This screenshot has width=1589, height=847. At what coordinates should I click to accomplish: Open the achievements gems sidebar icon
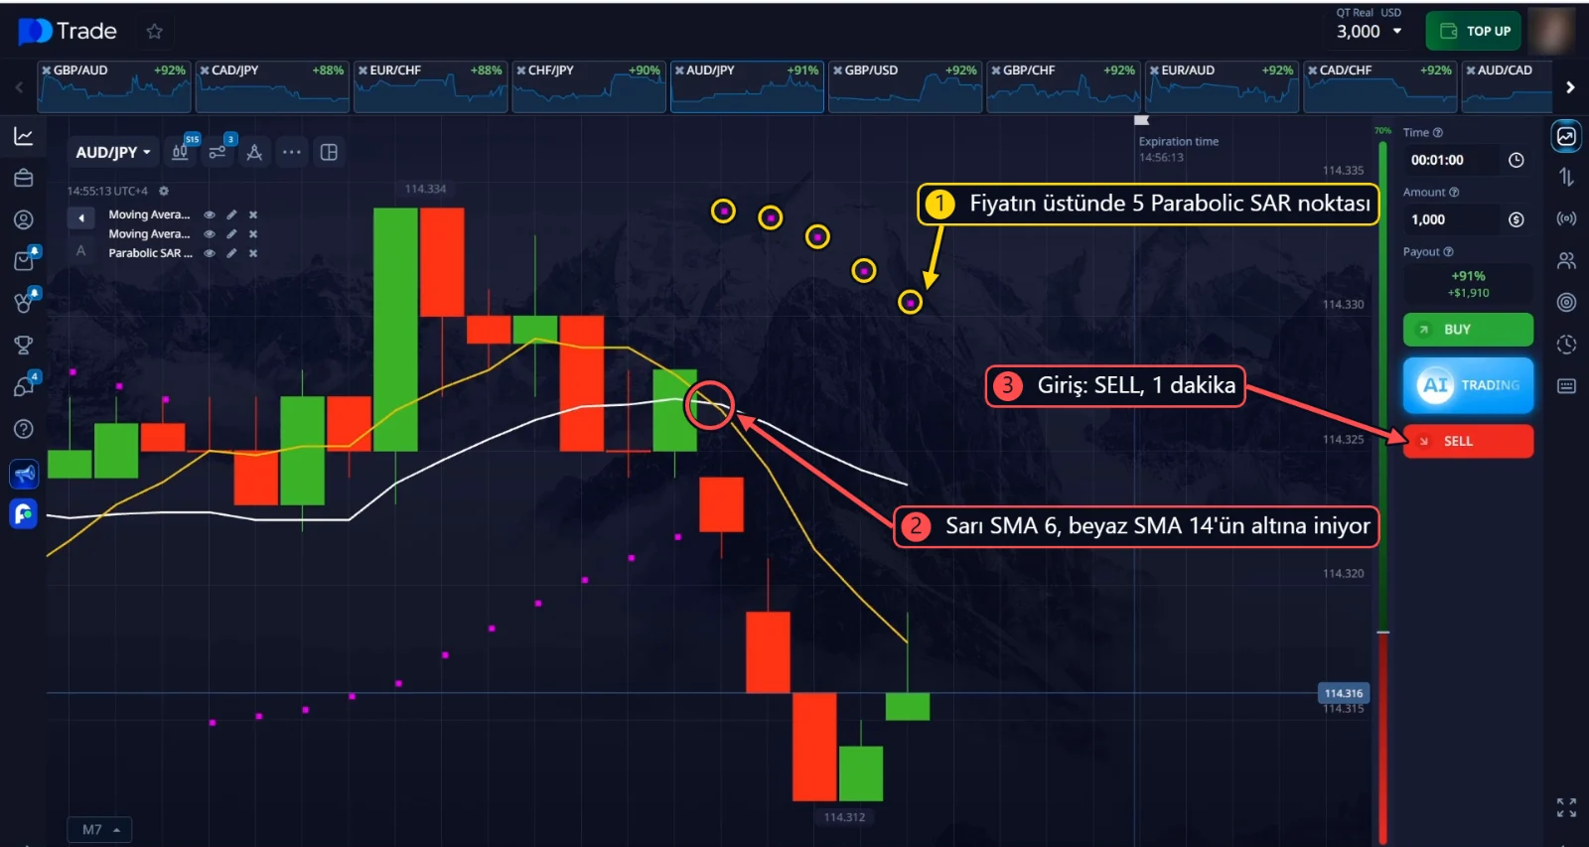(x=24, y=301)
